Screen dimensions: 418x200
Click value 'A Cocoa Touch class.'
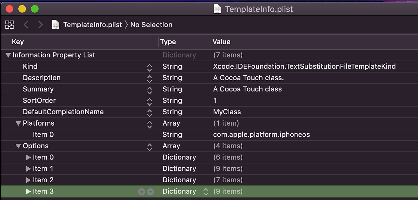(249, 78)
